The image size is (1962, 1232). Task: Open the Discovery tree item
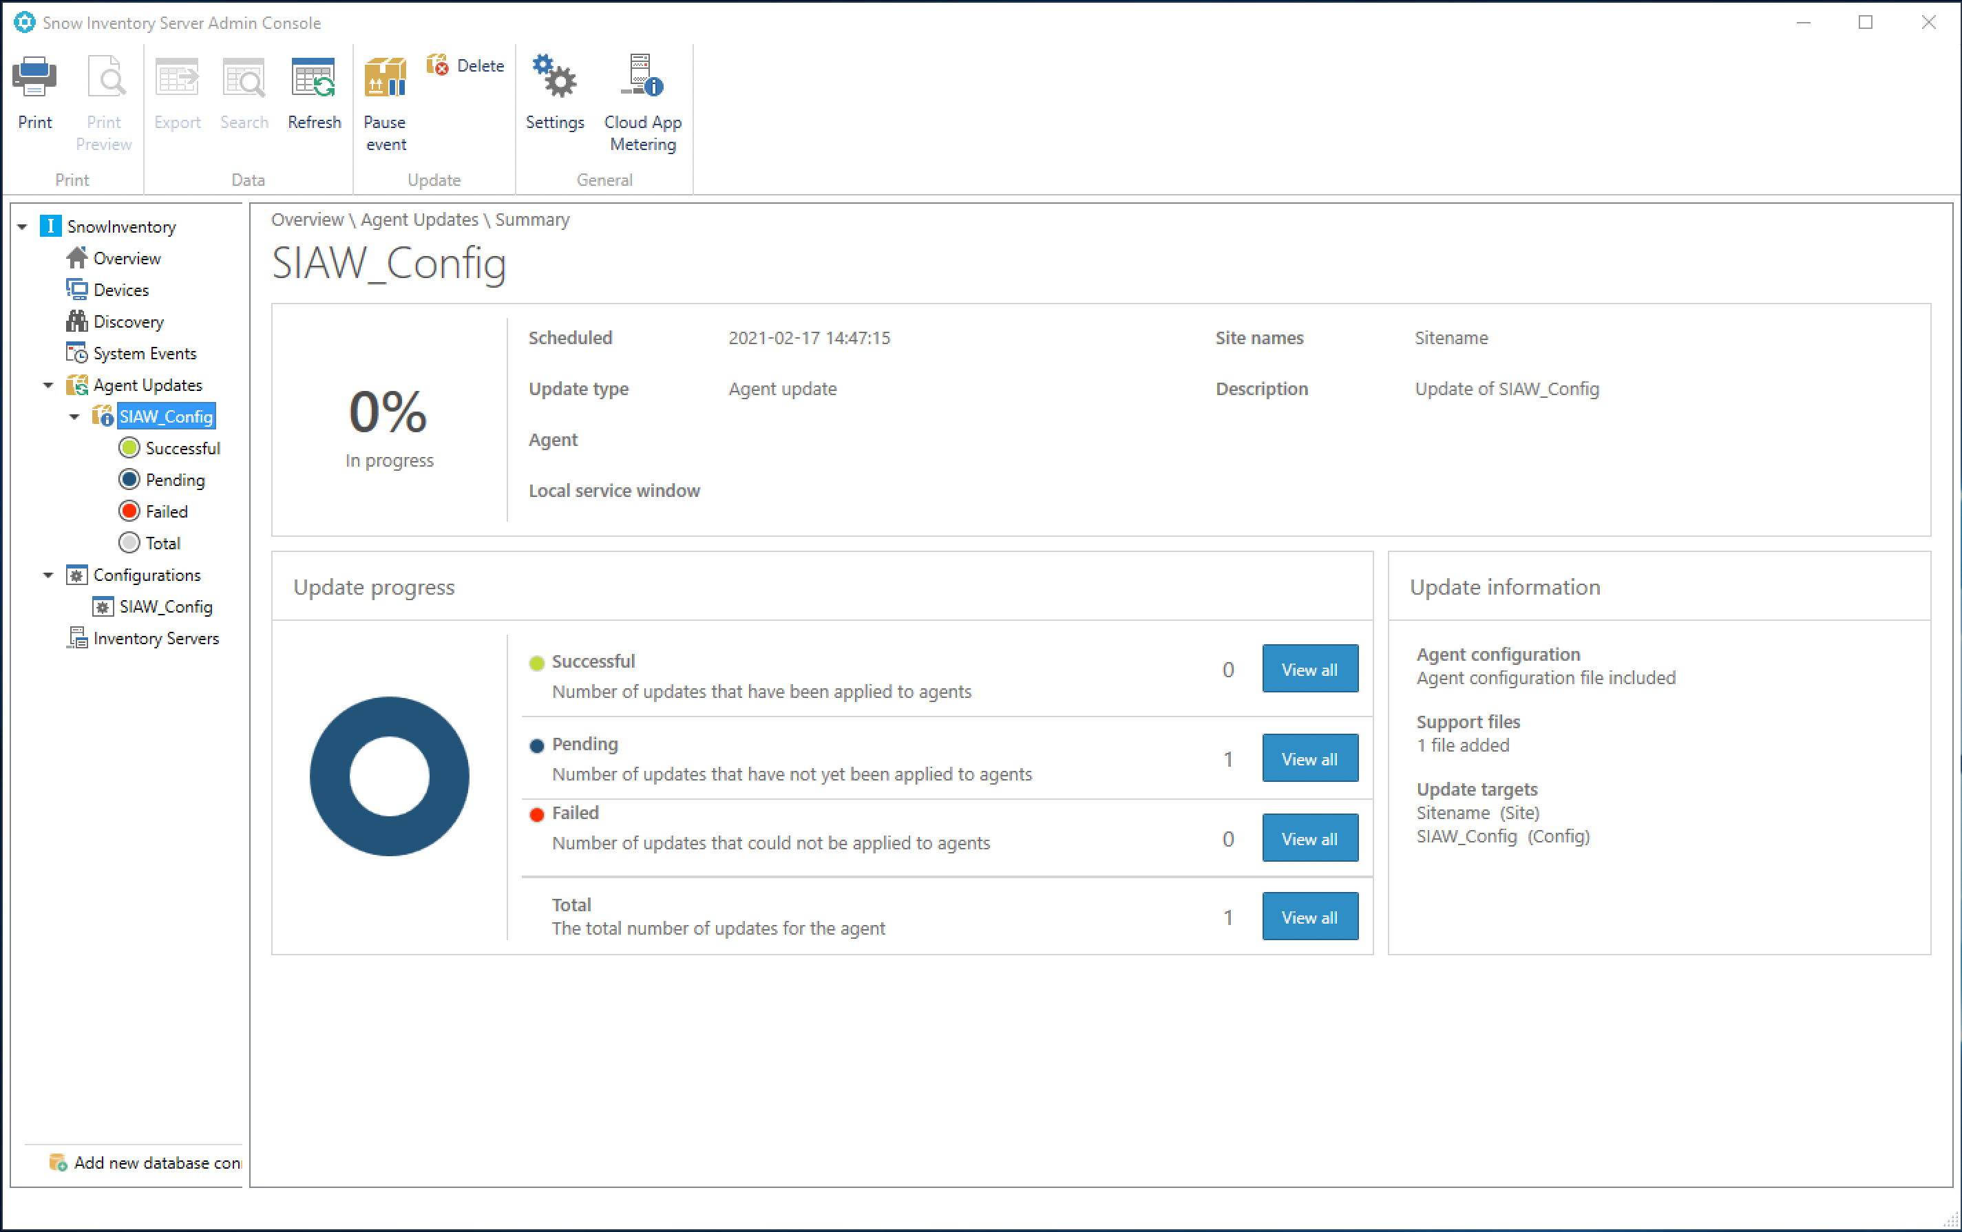[x=129, y=322]
